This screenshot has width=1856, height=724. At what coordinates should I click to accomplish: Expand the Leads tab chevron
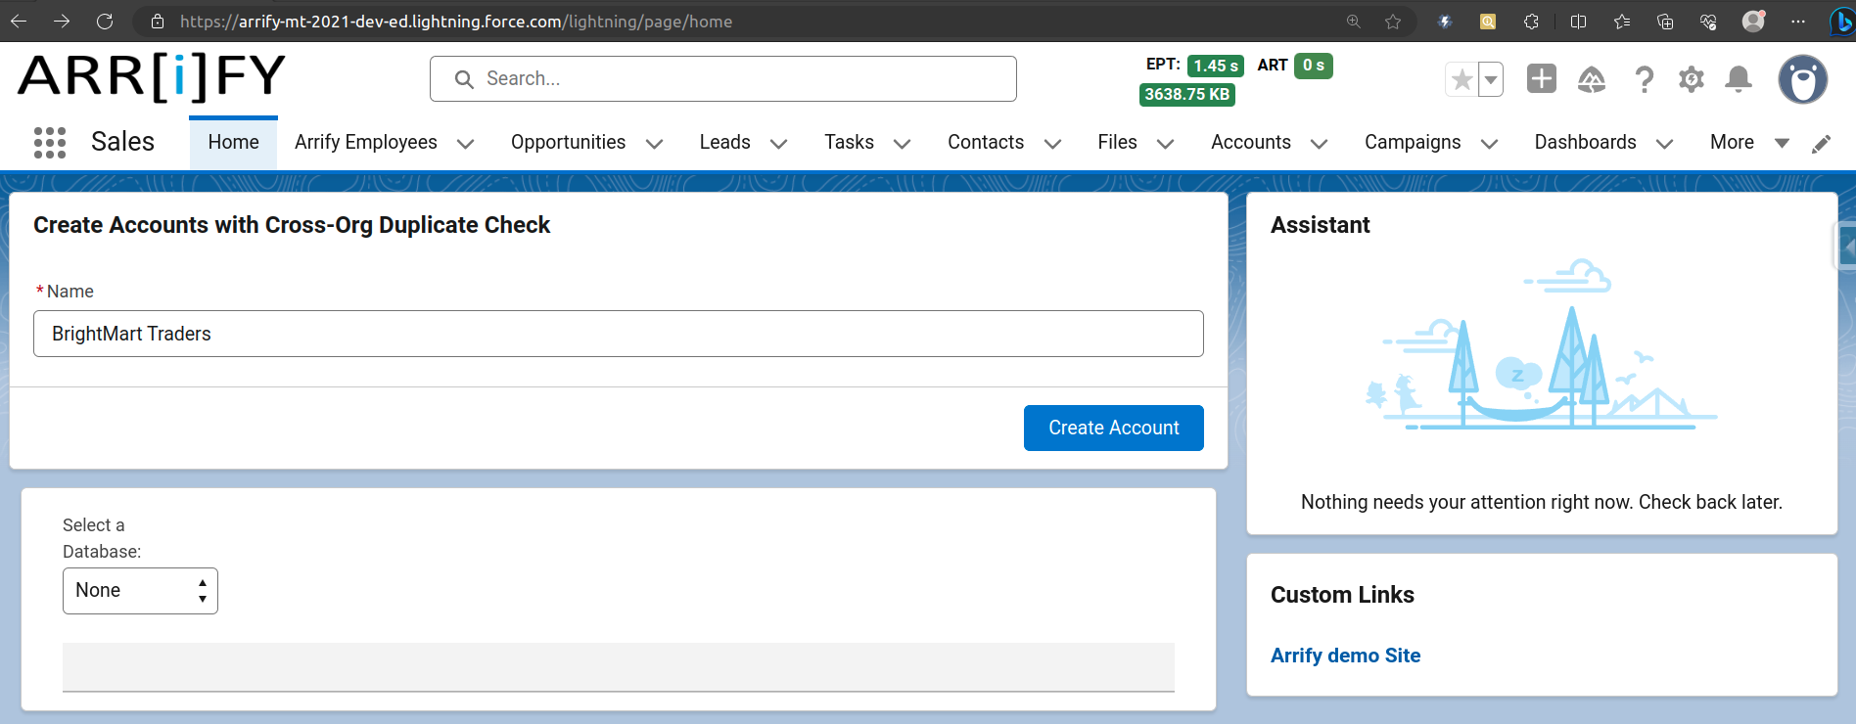779,144
